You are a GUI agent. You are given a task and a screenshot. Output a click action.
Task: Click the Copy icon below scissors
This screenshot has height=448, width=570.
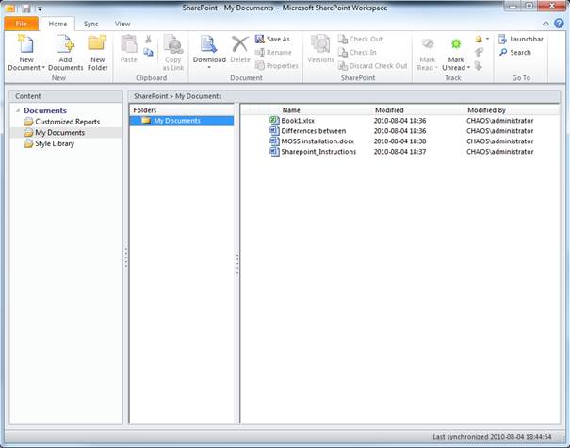[148, 53]
